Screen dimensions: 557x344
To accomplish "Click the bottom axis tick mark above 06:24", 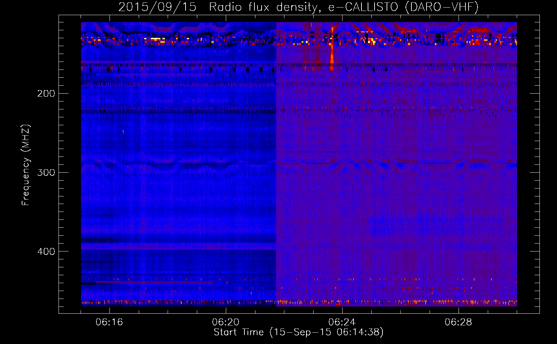I will tap(342, 310).
